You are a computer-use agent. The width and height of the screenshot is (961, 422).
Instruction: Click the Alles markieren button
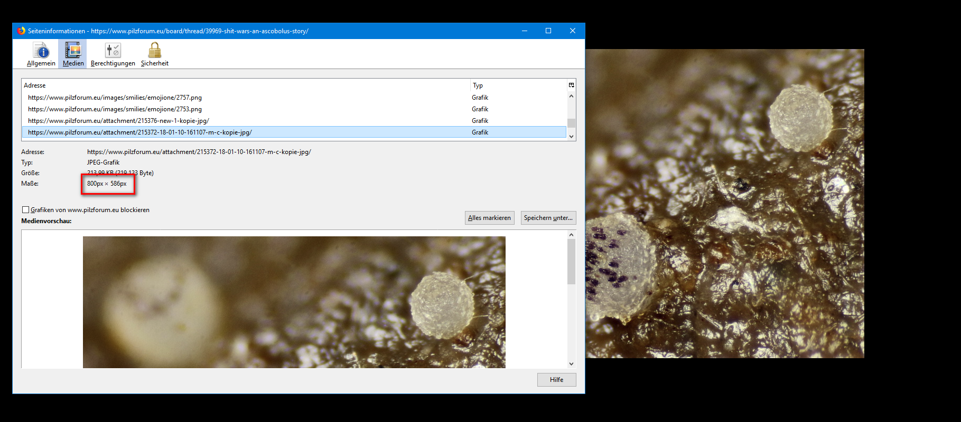coord(489,218)
